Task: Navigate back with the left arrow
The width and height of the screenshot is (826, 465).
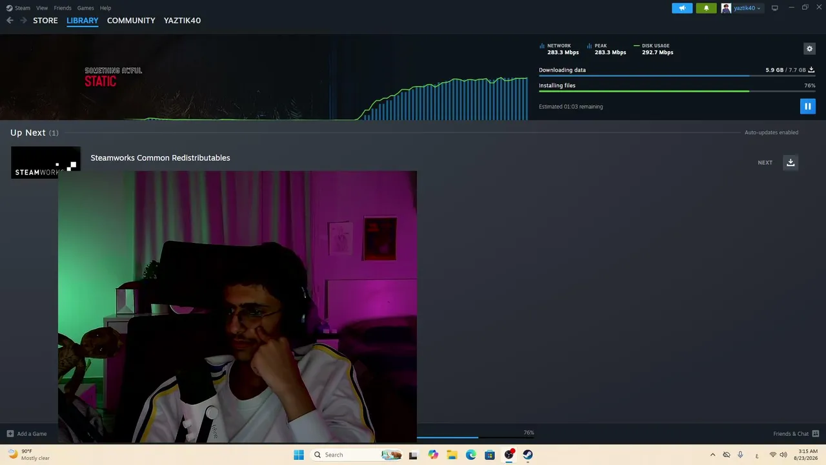Action: pyautogui.click(x=10, y=21)
